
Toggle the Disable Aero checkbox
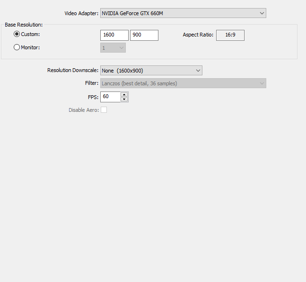point(104,109)
